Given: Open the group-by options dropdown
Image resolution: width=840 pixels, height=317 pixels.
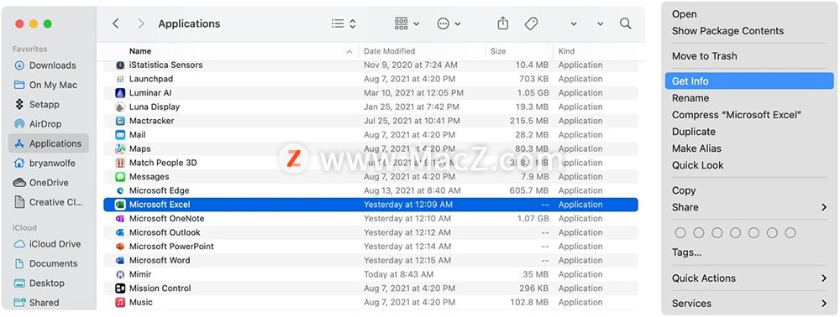Looking at the screenshot, I should 407,23.
